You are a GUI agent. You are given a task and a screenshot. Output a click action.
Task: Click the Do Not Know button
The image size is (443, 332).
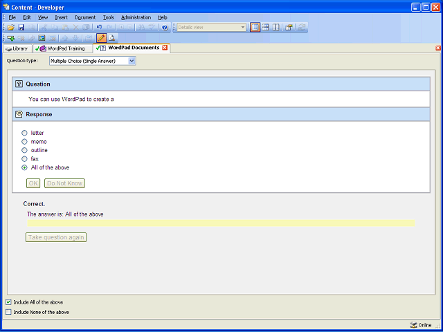[x=64, y=183]
